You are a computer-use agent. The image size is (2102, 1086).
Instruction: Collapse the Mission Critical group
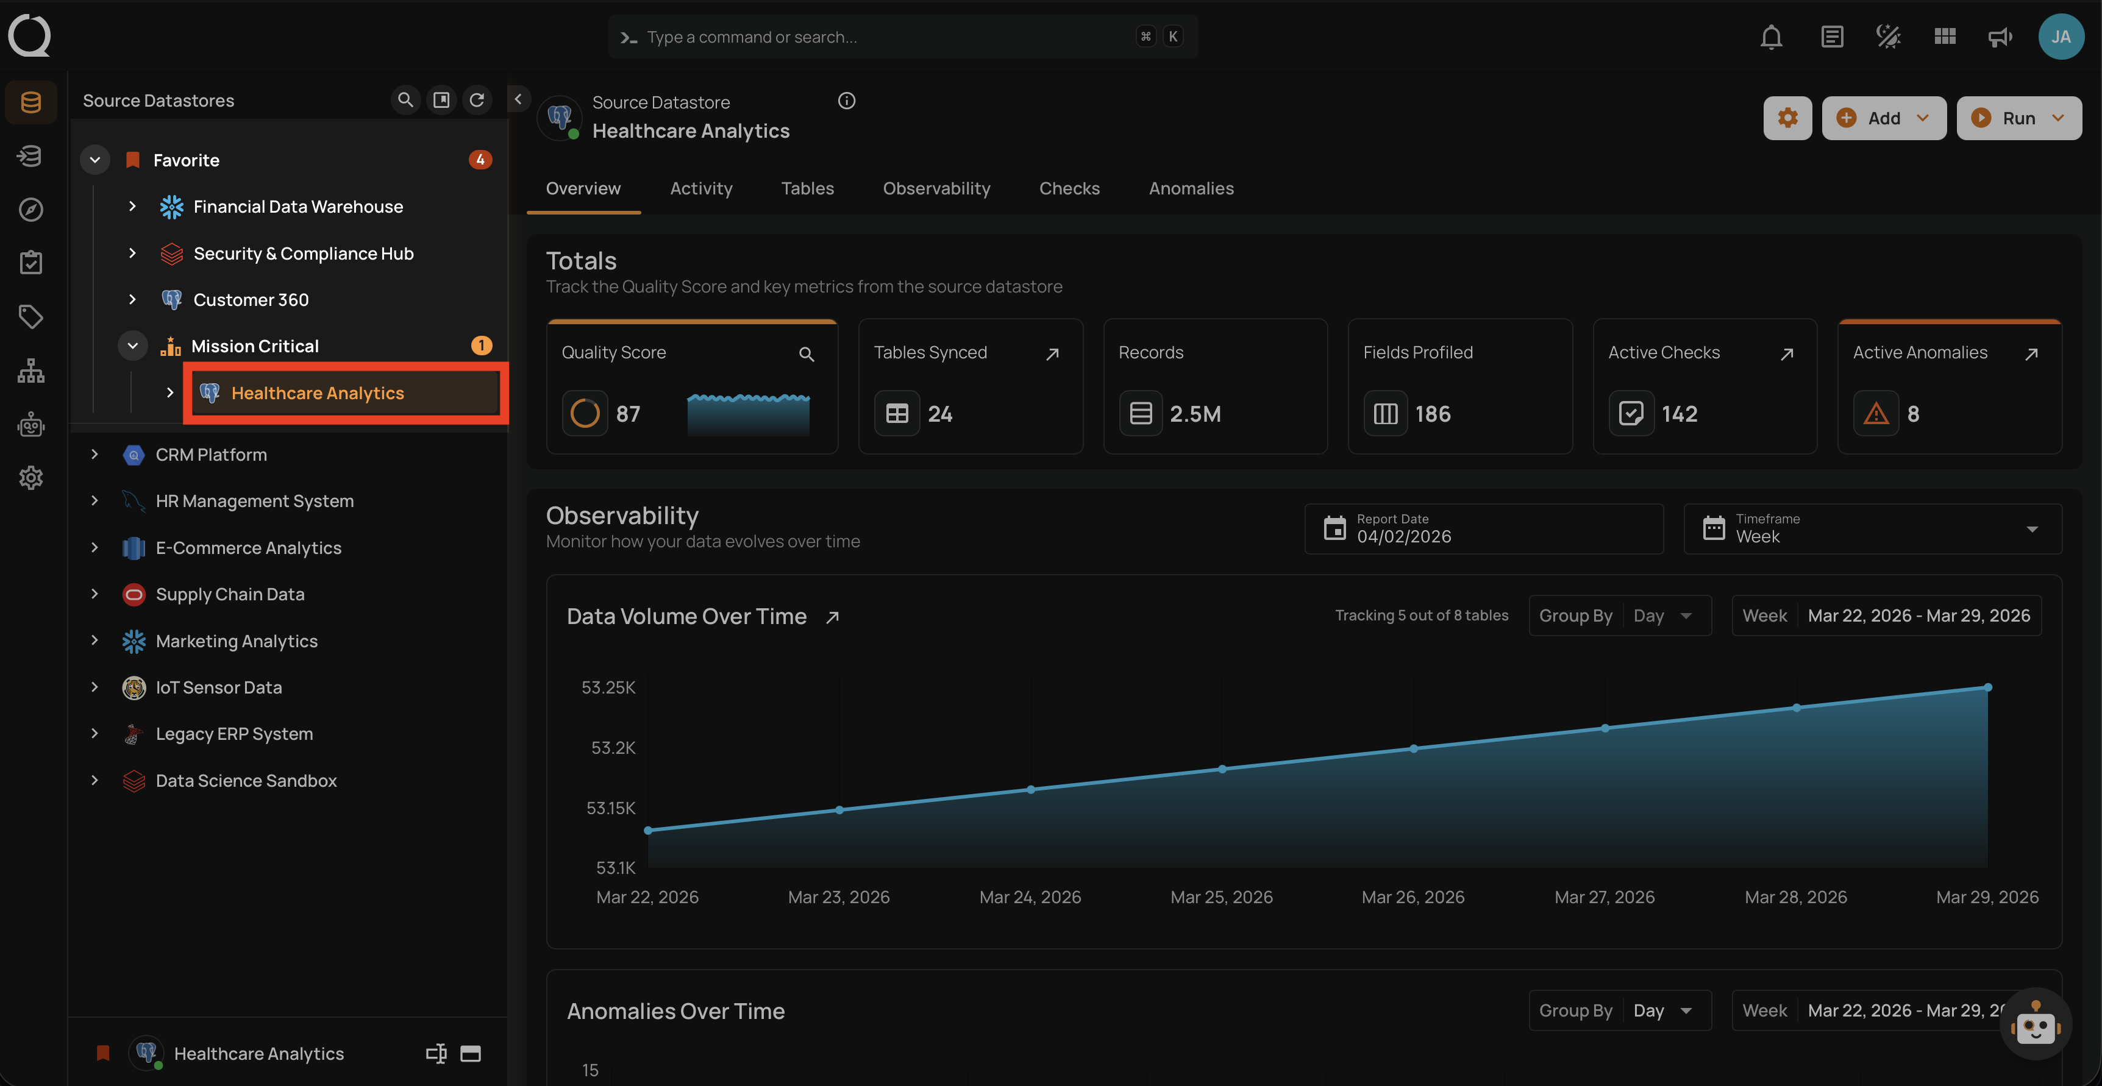(133, 345)
